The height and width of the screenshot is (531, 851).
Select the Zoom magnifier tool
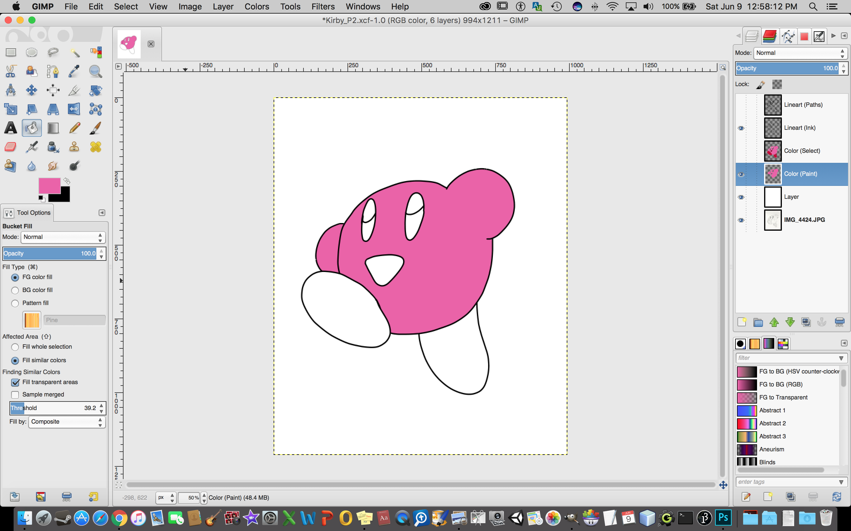pos(95,71)
